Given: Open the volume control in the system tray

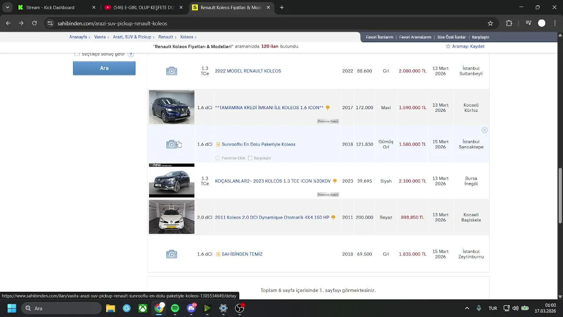Looking at the screenshot, I should coord(515,308).
